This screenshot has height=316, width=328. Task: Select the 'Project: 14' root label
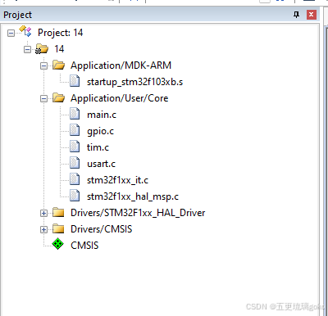(x=60, y=33)
